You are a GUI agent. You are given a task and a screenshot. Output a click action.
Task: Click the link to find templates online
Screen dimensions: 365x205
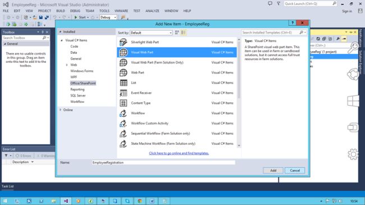(x=179, y=153)
